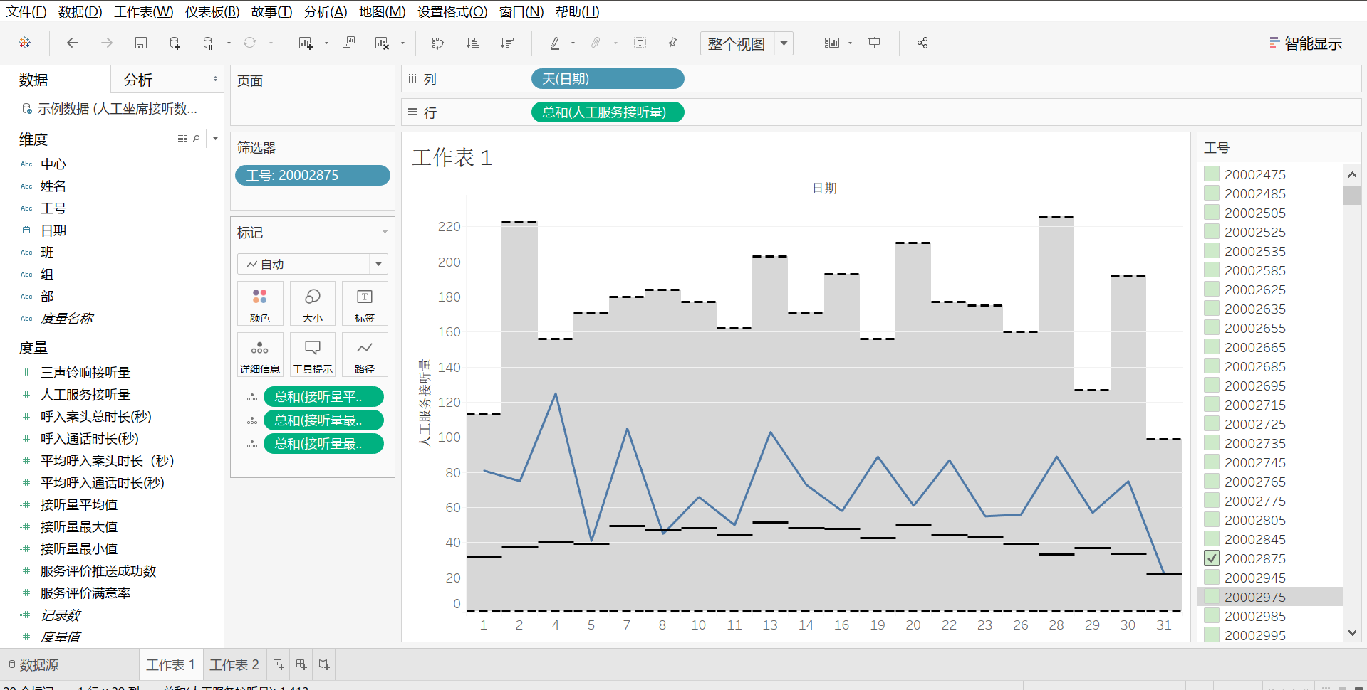Click the add new data source icon
1367x690 pixels.
click(175, 43)
